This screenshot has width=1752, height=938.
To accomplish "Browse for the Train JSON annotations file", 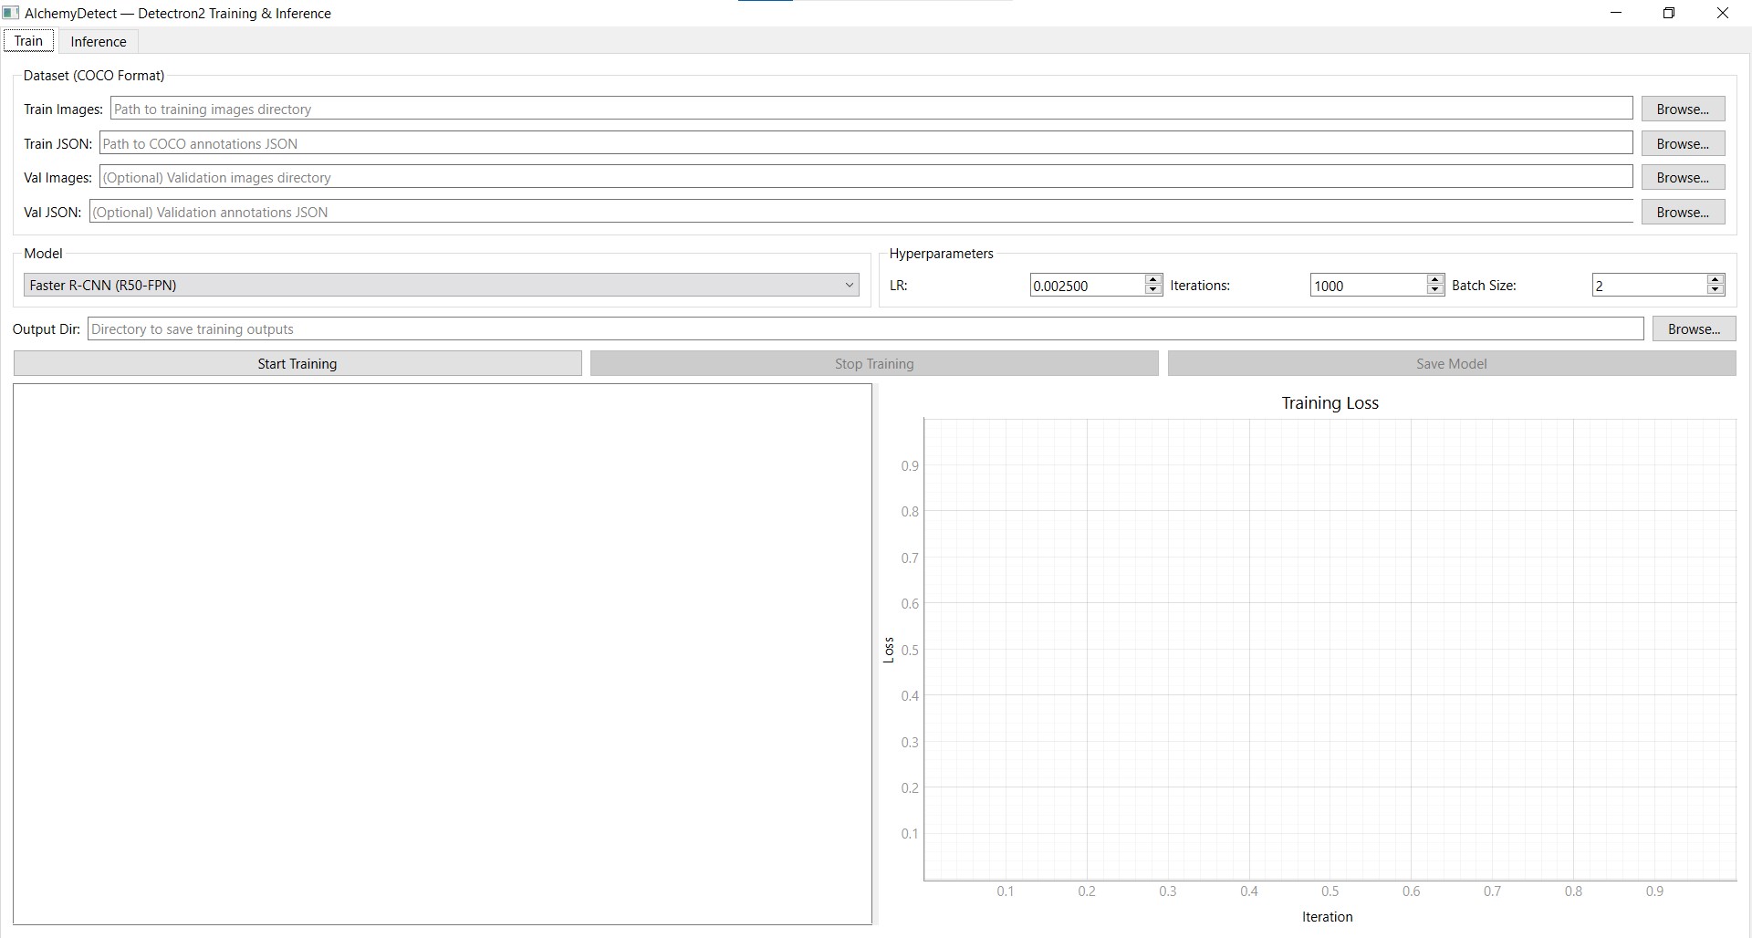I will point(1682,143).
